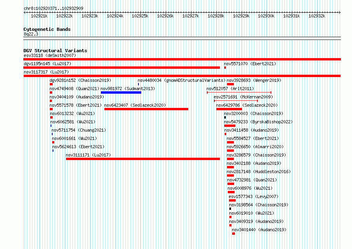The height and width of the screenshot is (249, 352).
Task: Click the black nsv3200003 marker square
Action: [225, 117]
